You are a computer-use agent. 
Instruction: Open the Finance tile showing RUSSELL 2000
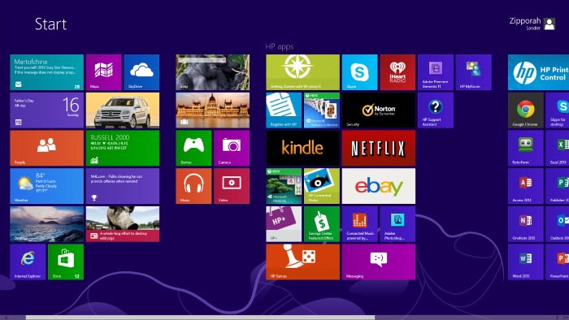coord(123,148)
